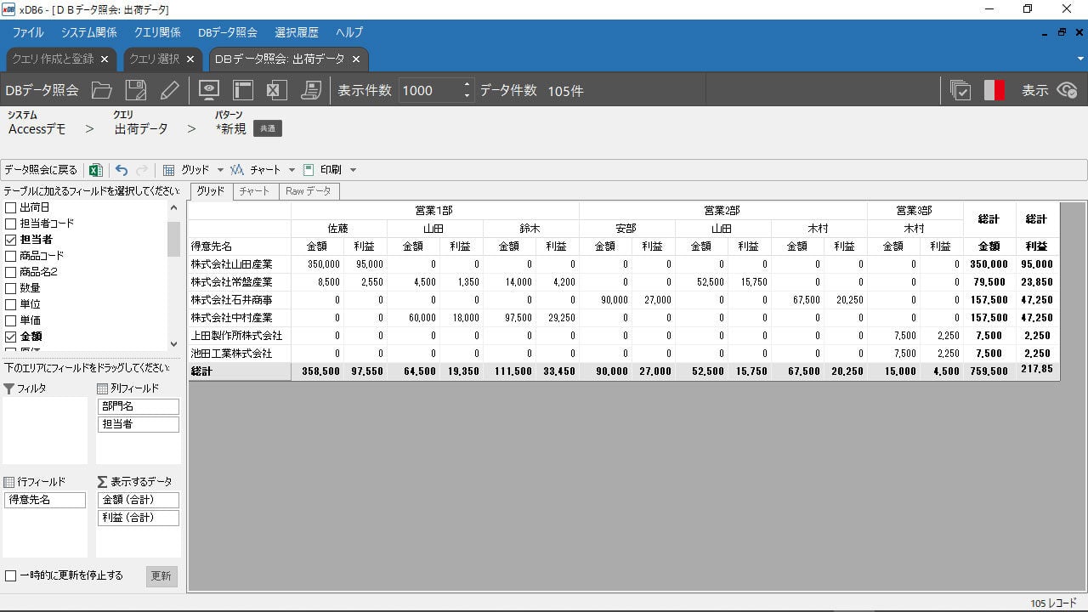This screenshot has height=612, width=1088.
Task: Close the クエリ作成と登録 tab
Action: pos(105,59)
